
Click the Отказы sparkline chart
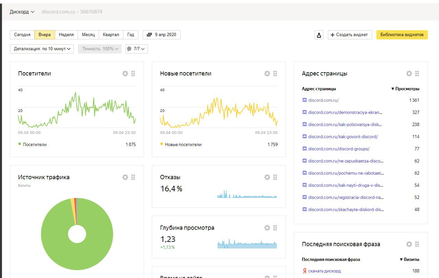(x=247, y=194)
